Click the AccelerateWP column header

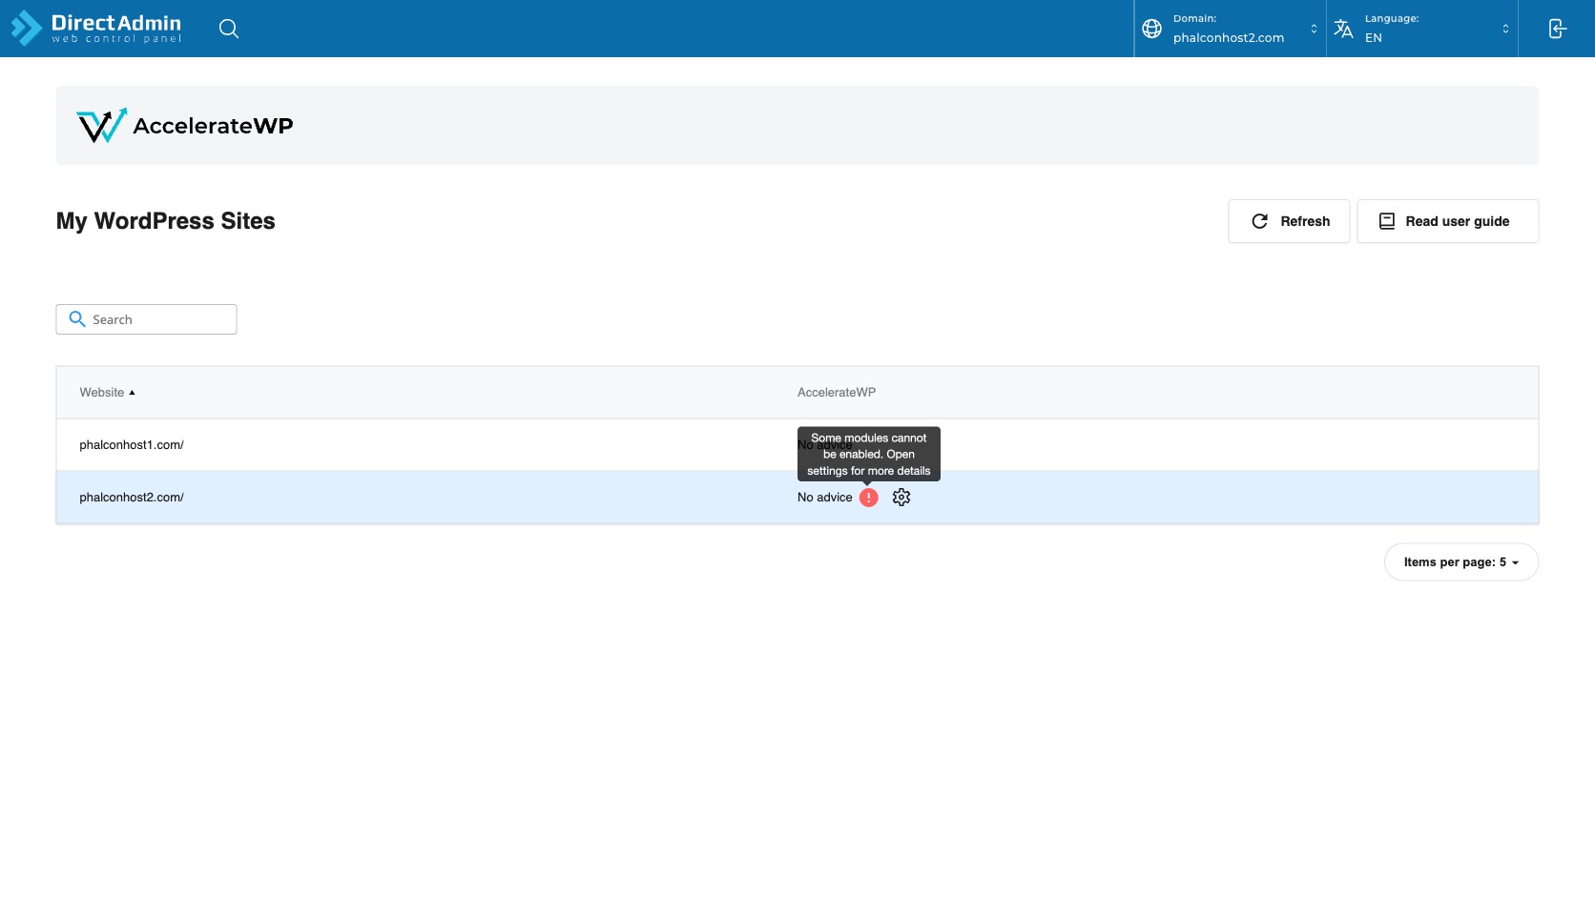(837, 393)
